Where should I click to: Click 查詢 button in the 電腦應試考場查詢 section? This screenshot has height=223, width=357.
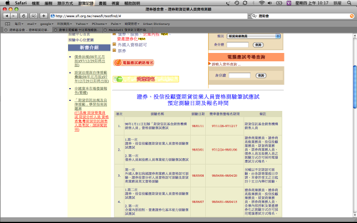(261, 75)
